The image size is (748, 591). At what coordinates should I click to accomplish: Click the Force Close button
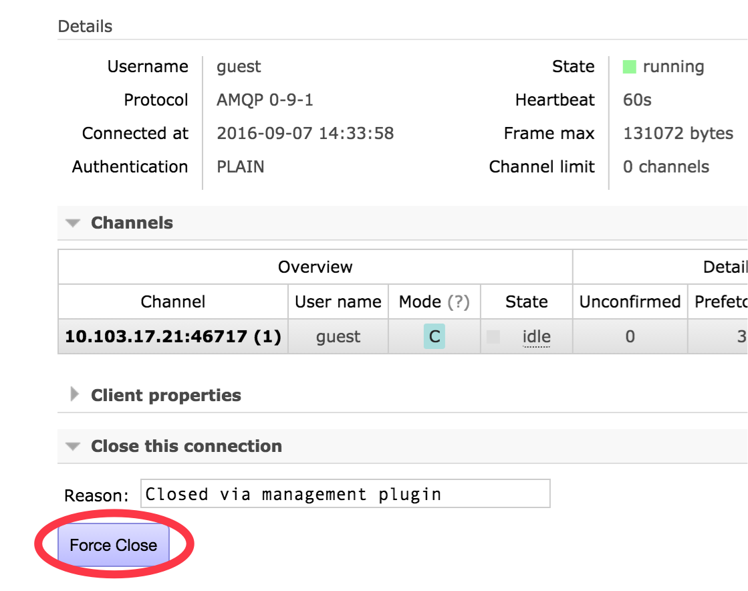point(114,545)
